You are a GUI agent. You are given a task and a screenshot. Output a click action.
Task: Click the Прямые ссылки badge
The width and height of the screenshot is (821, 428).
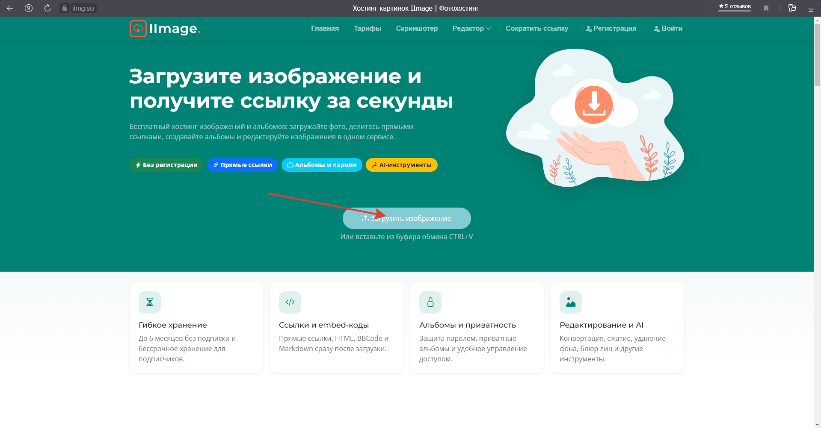[243, 165]
